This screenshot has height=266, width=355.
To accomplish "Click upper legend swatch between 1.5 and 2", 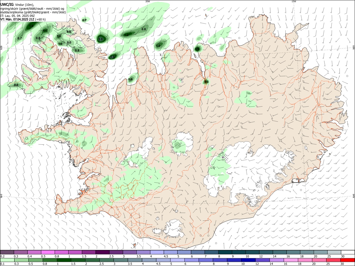I will coord(88,252).
